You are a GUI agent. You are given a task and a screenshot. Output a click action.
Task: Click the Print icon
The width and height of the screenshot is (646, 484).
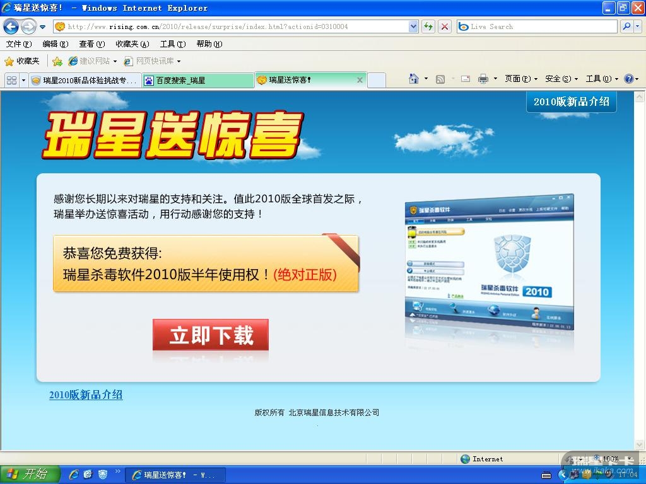[483, 79]
